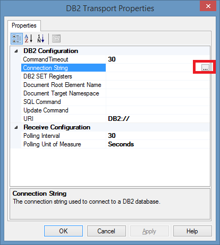Click the Document Root Element Name value field
The image size is (220, 245).
click(158, 85)
